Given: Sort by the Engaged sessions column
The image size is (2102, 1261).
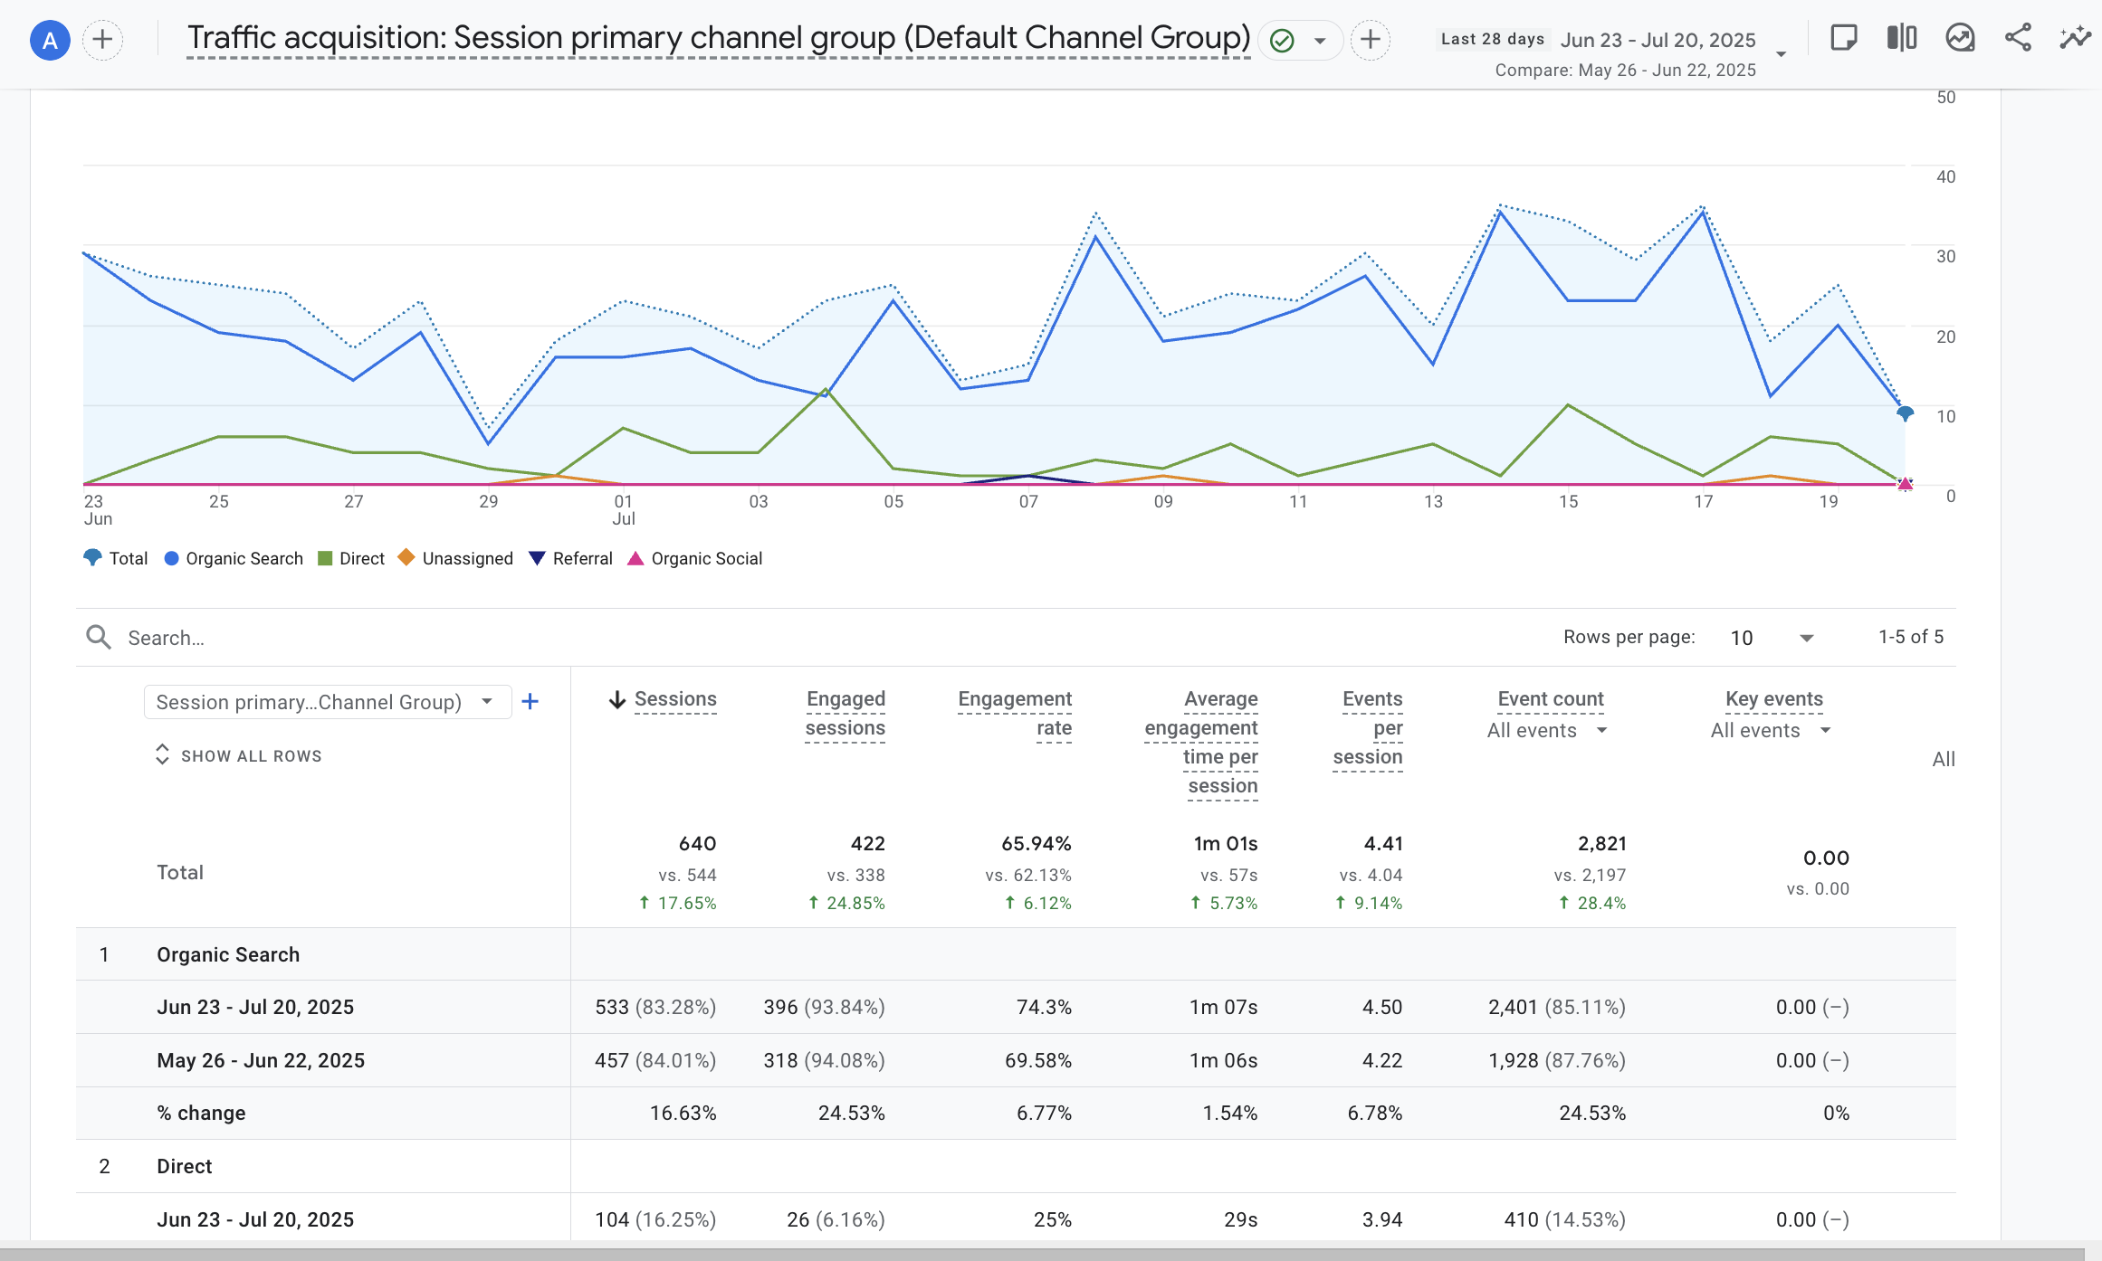Looking at the screenshot, I should 846,714.
